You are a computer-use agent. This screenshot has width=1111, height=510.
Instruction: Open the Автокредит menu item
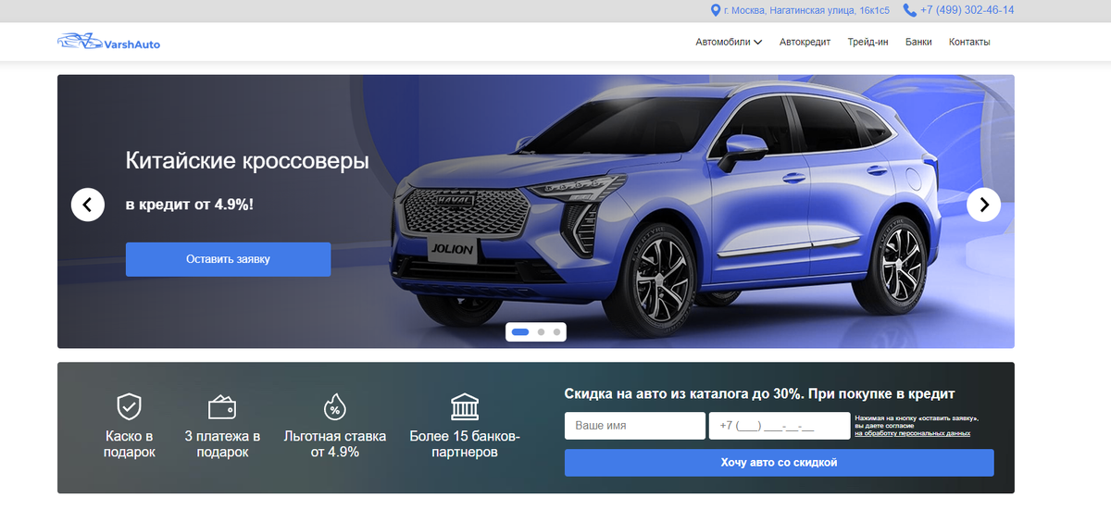805,42
